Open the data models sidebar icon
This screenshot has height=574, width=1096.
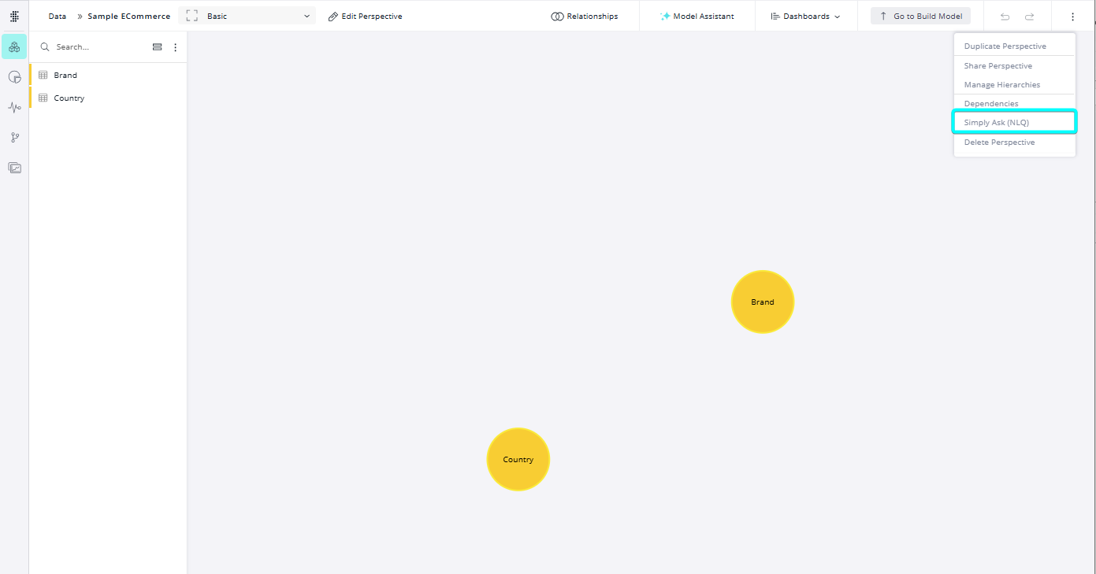(x=14, y=47)
